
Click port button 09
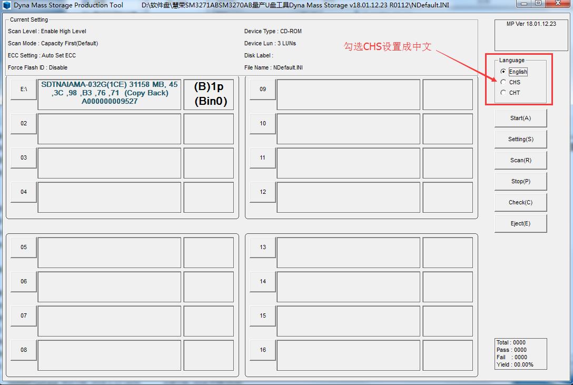coord(263,89)
